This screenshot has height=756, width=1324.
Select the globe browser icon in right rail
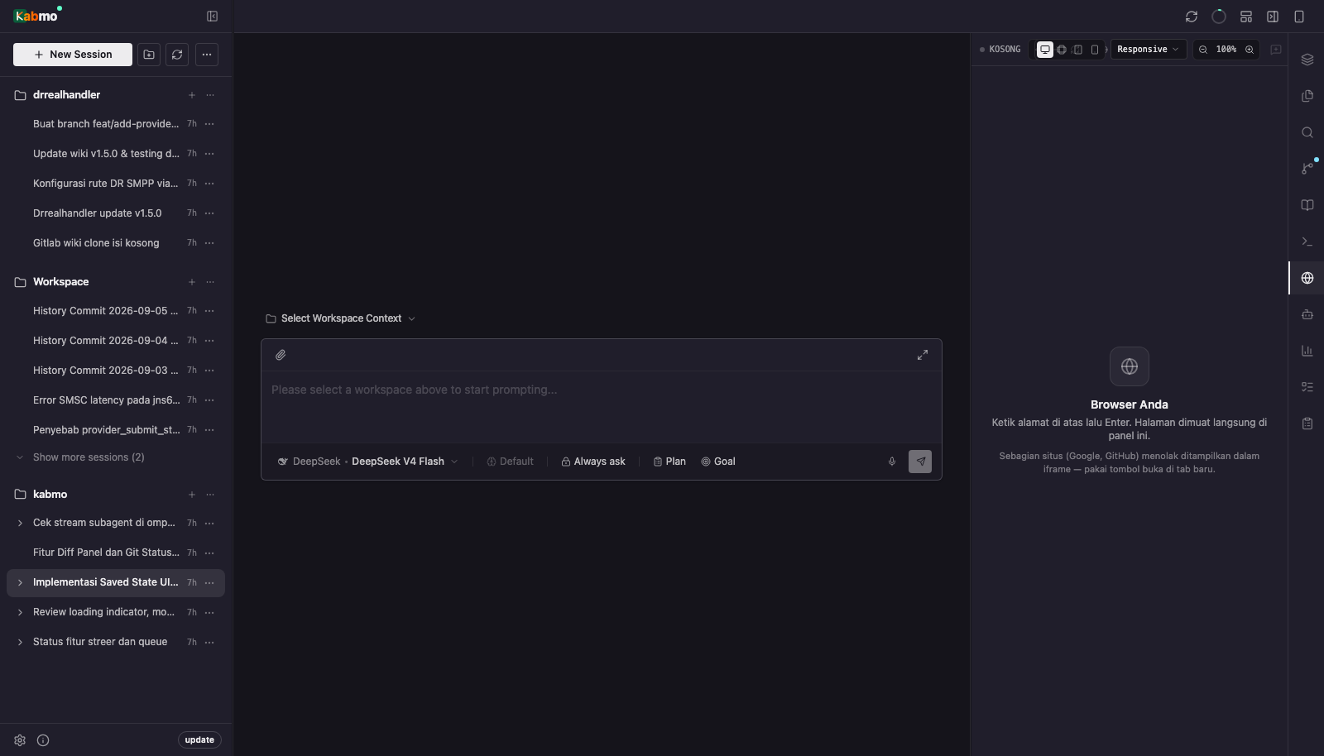[1307, 278]
